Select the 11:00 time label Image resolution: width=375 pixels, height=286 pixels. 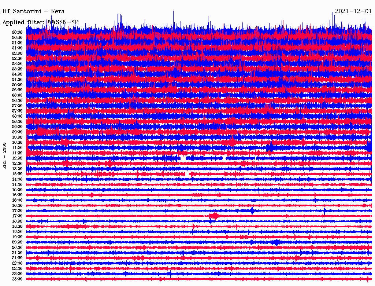click(17, 148)
